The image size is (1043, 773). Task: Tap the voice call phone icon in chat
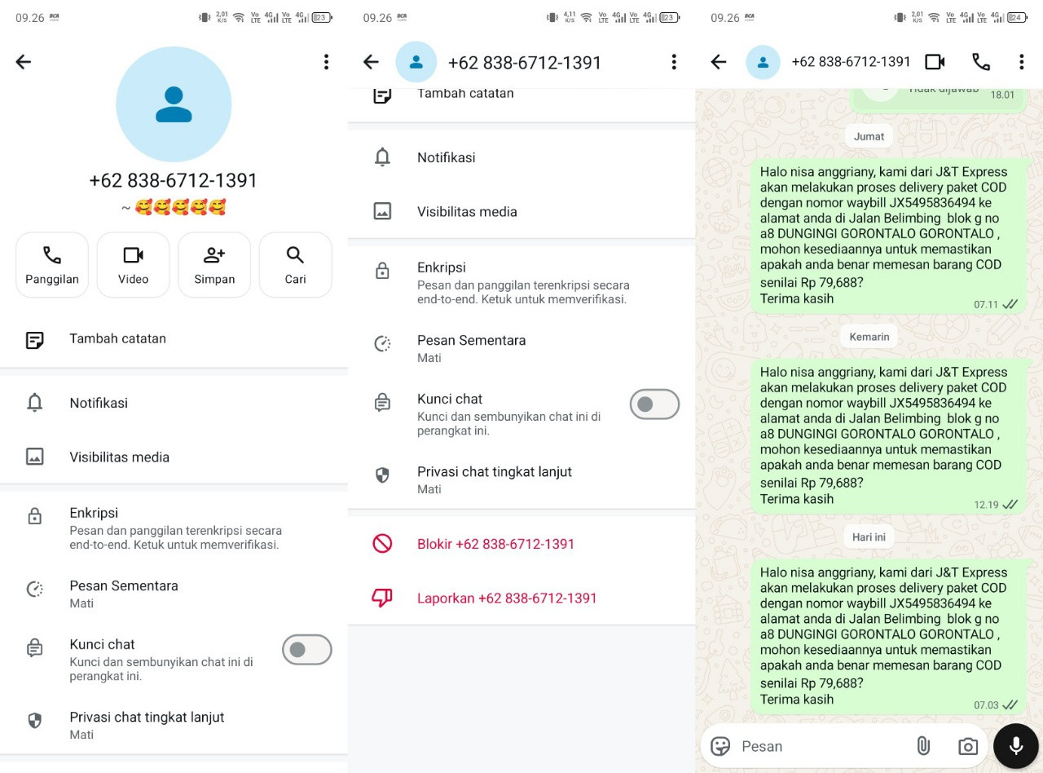[981, 62]
